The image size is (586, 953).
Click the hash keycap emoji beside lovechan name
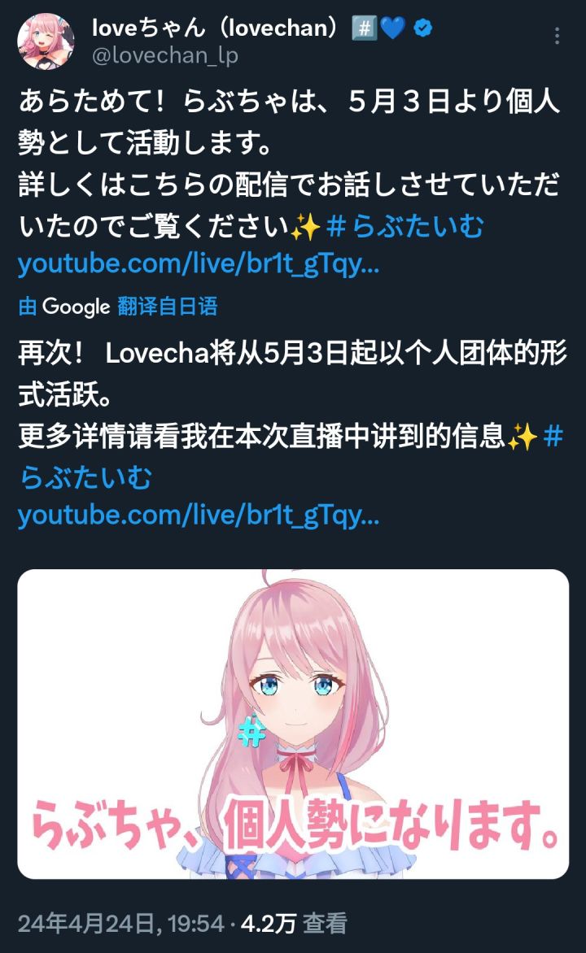[365, 28]
